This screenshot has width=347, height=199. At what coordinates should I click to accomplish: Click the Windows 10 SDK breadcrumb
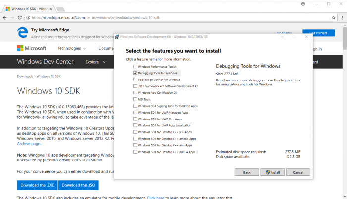tap(49, 76)
